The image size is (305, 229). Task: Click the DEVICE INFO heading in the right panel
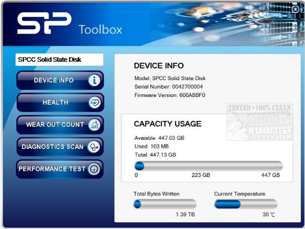pos(159,66)
